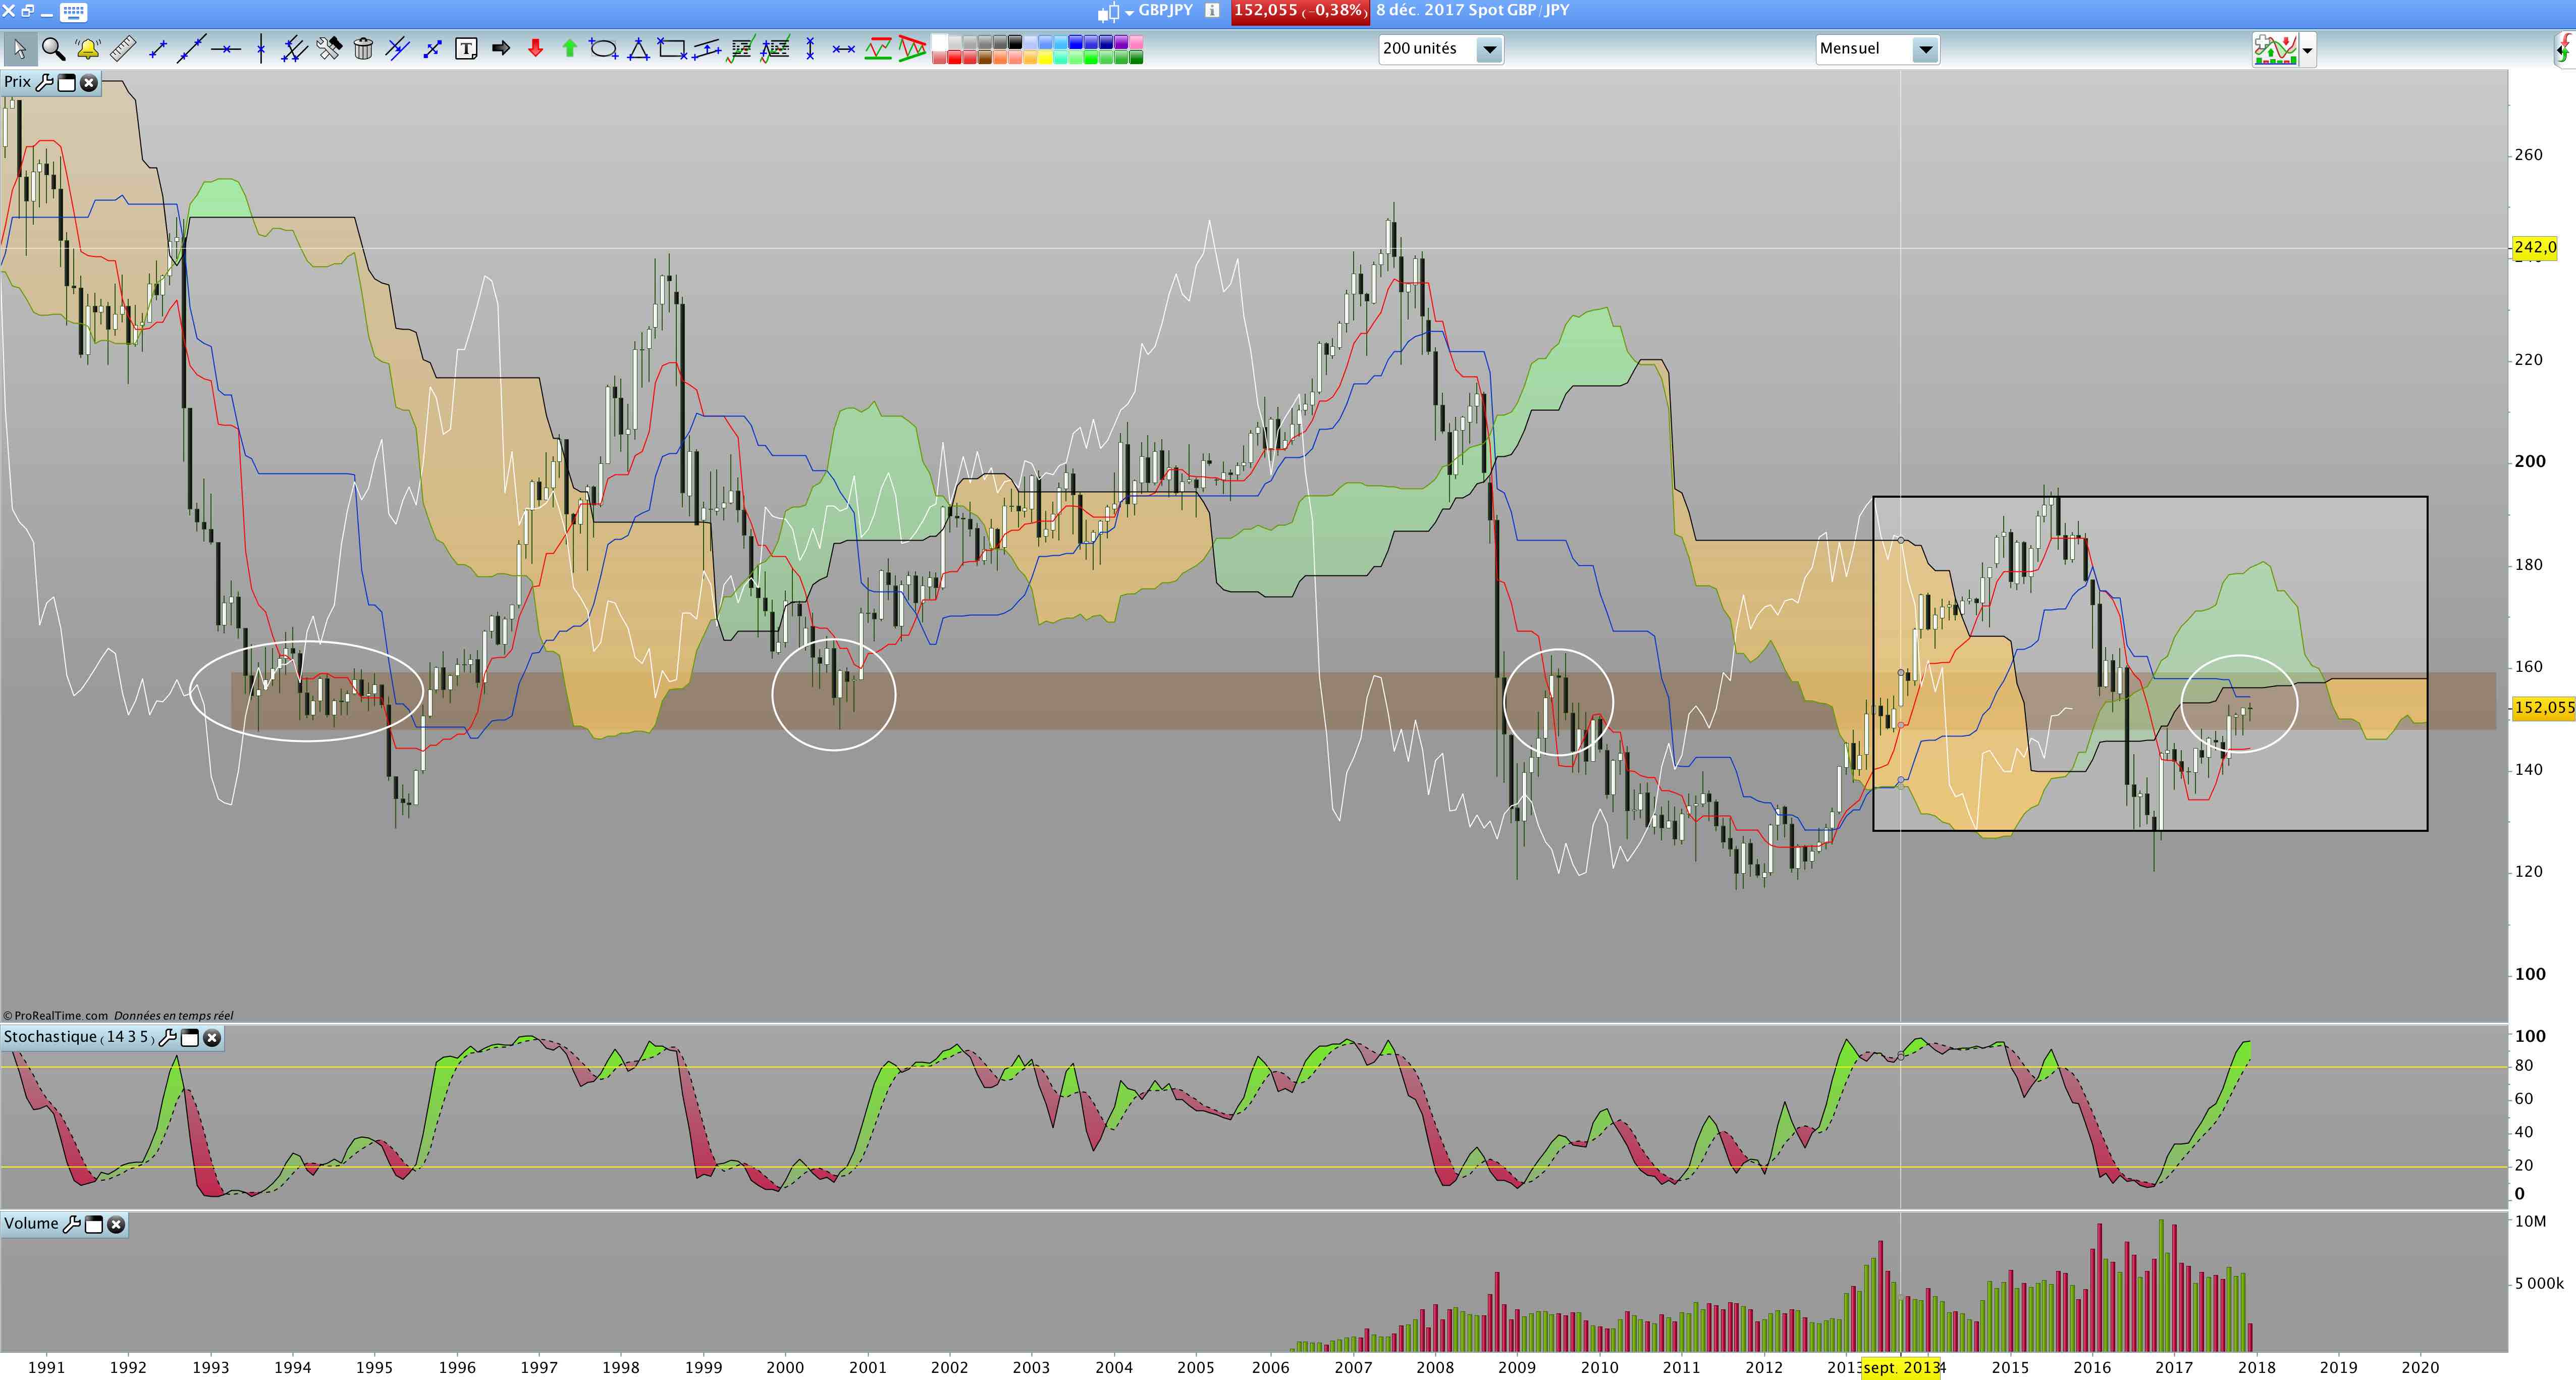Maximize the Volume panel

tap(94, 1224)
